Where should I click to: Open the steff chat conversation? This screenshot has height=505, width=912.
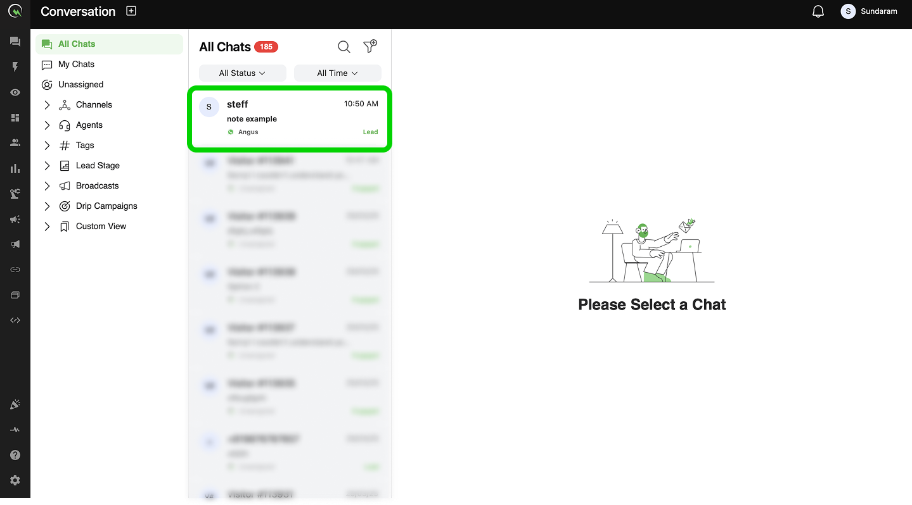[x=290, y=118]
